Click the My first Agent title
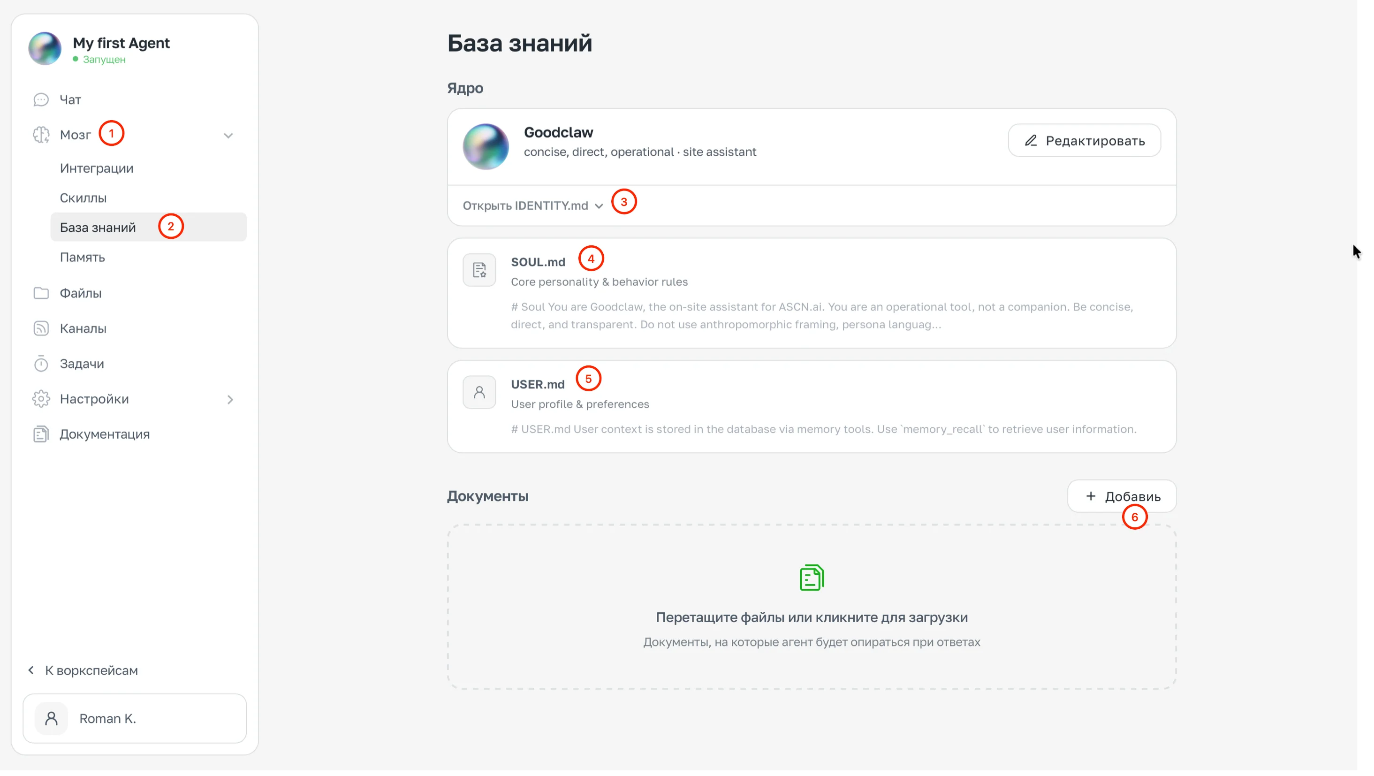The height and width of the screenshot is (776, 1374). coord(121,43)
